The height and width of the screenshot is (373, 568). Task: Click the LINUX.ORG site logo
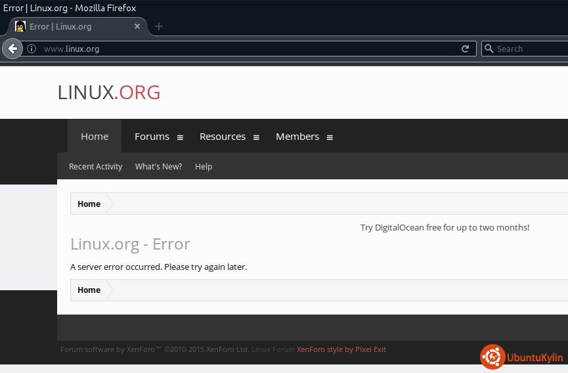[109, 93]
